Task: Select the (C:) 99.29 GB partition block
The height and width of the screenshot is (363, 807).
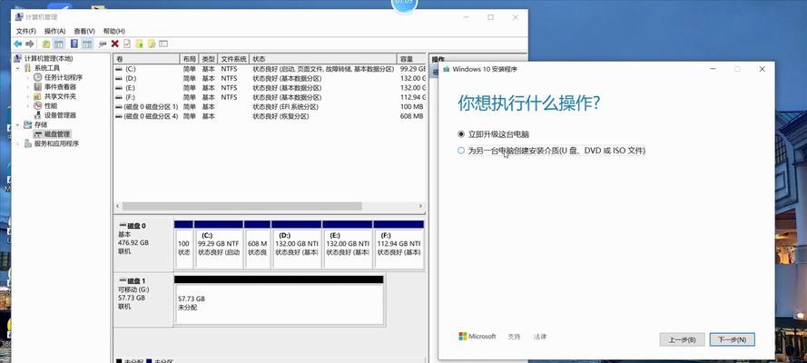Action: pyautogui.click(x=219, y=245)
